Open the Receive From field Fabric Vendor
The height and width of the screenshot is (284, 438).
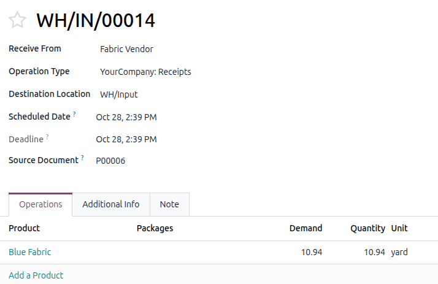click(x=126, y=49)
